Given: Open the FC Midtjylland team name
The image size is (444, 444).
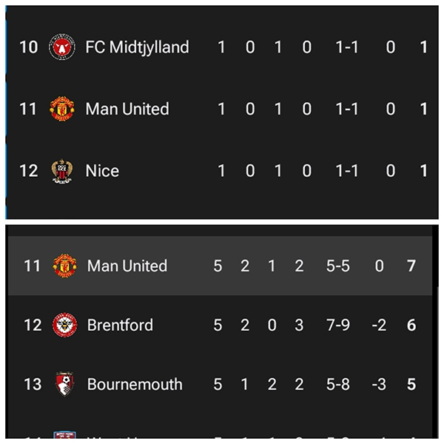Looking at the screenshot, I should [137, 47].
